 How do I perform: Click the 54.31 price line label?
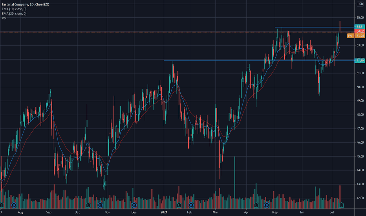359,27
